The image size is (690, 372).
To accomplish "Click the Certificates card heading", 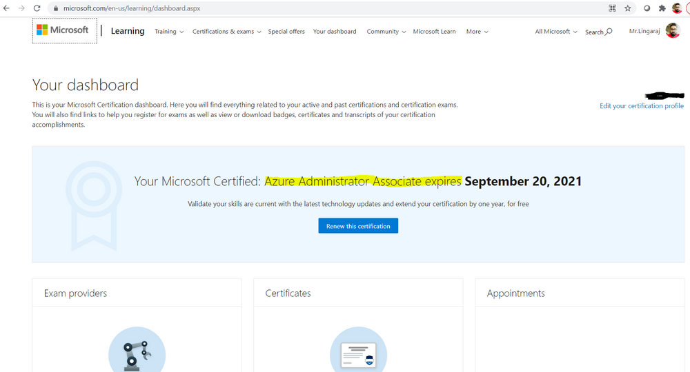I will click(288, 293).
